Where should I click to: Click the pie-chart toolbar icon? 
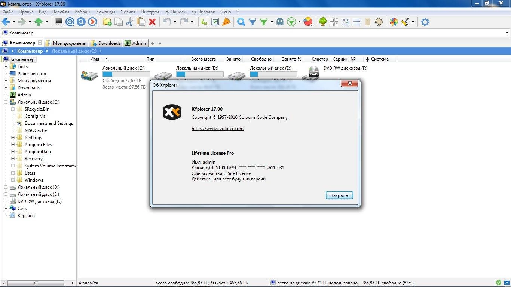click(308, 22)
